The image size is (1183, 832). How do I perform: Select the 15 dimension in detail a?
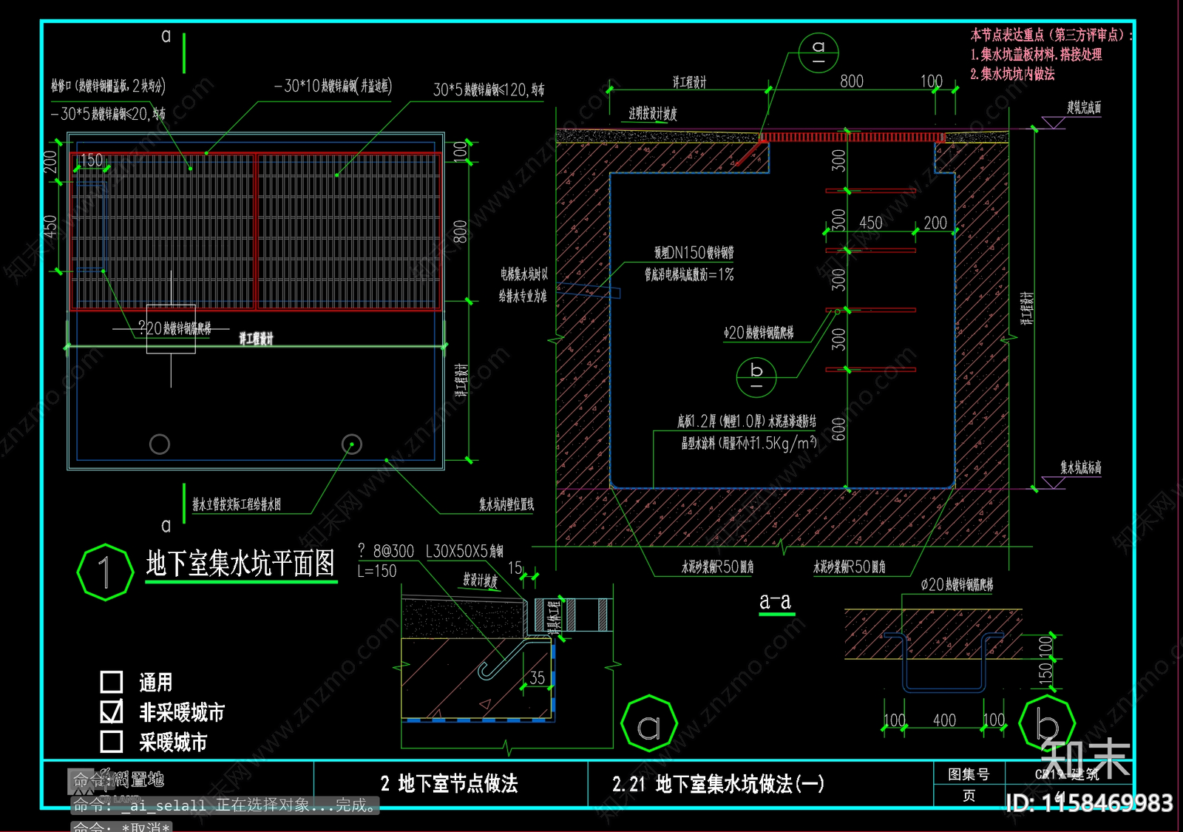(515, 569)
